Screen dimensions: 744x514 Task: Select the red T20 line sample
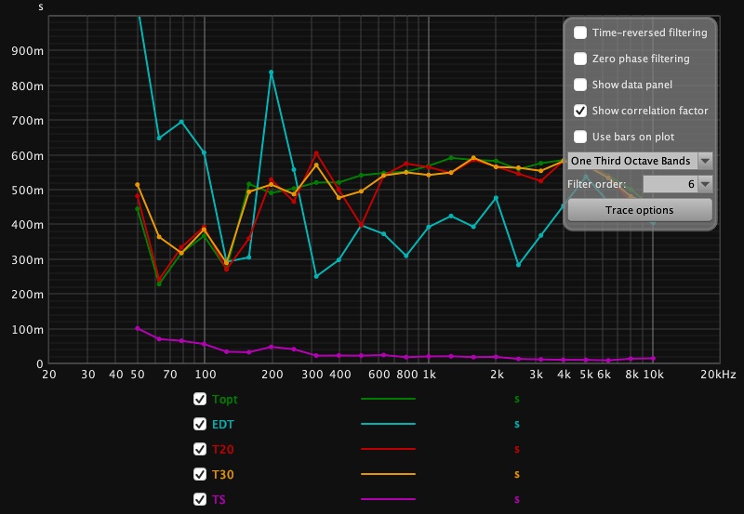pos(388,449)
